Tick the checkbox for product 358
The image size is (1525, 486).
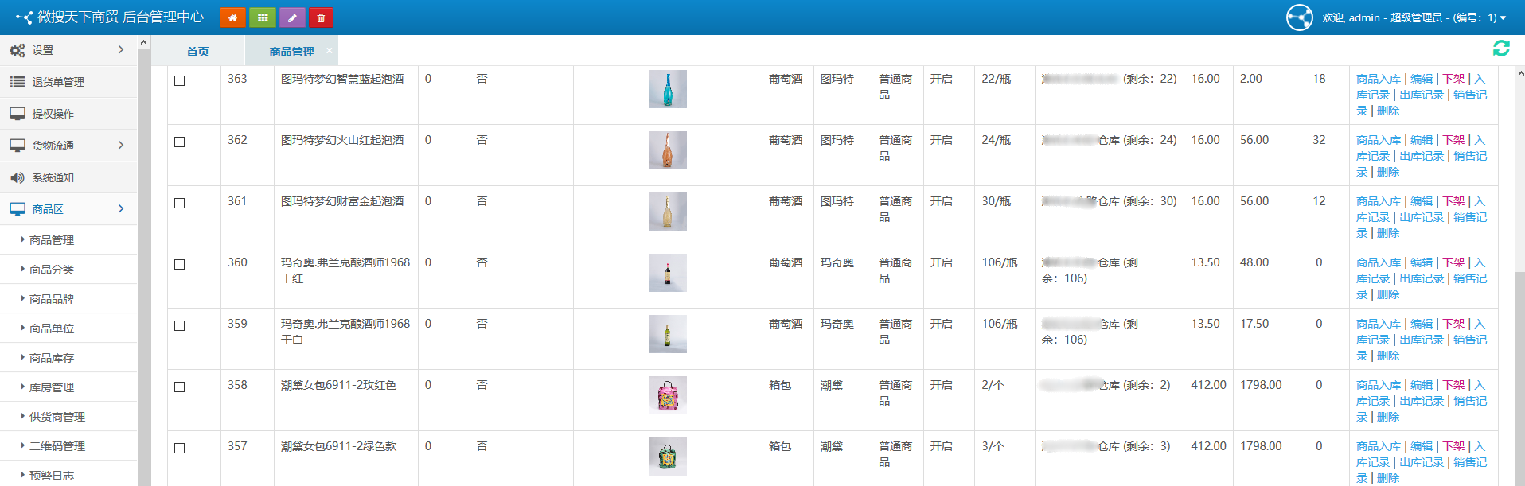(x=180, y=387)
